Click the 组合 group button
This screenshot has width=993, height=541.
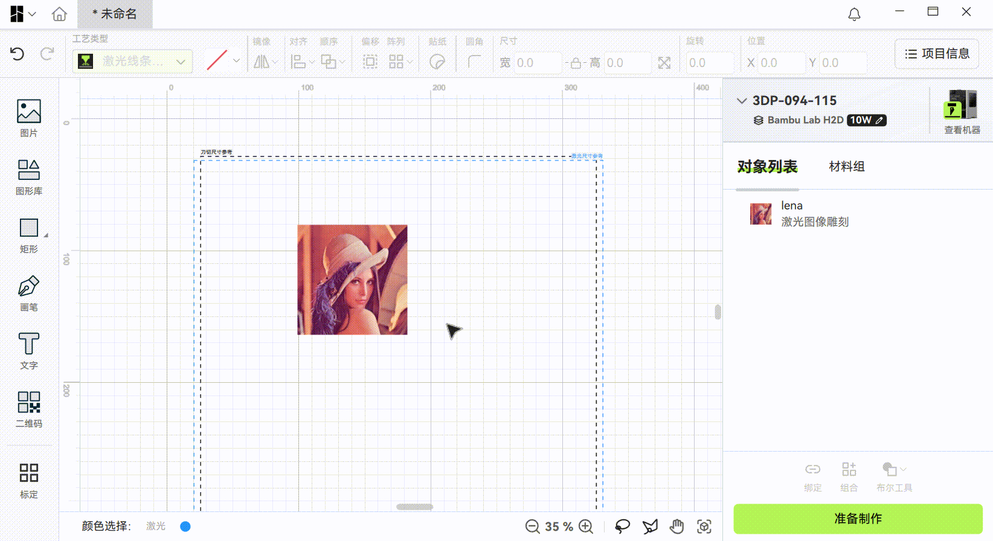pyautogui.click(x=849, y=477)
